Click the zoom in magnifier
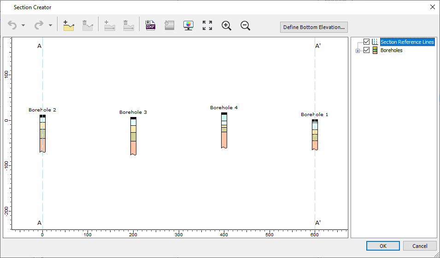 [226, 25]
